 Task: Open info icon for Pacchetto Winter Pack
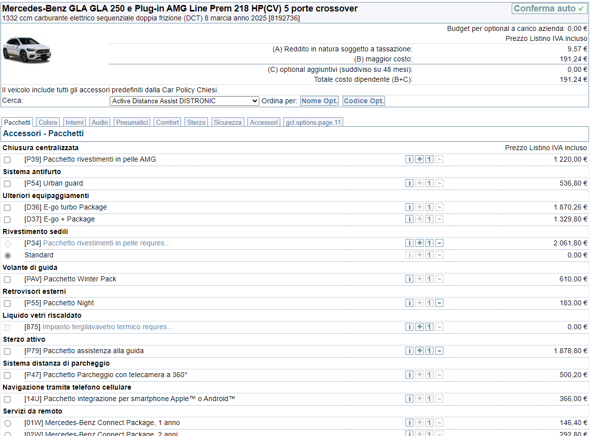409,279
